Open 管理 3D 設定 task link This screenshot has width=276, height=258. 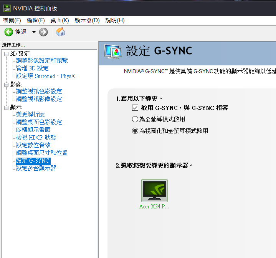[x=32, y=68]
